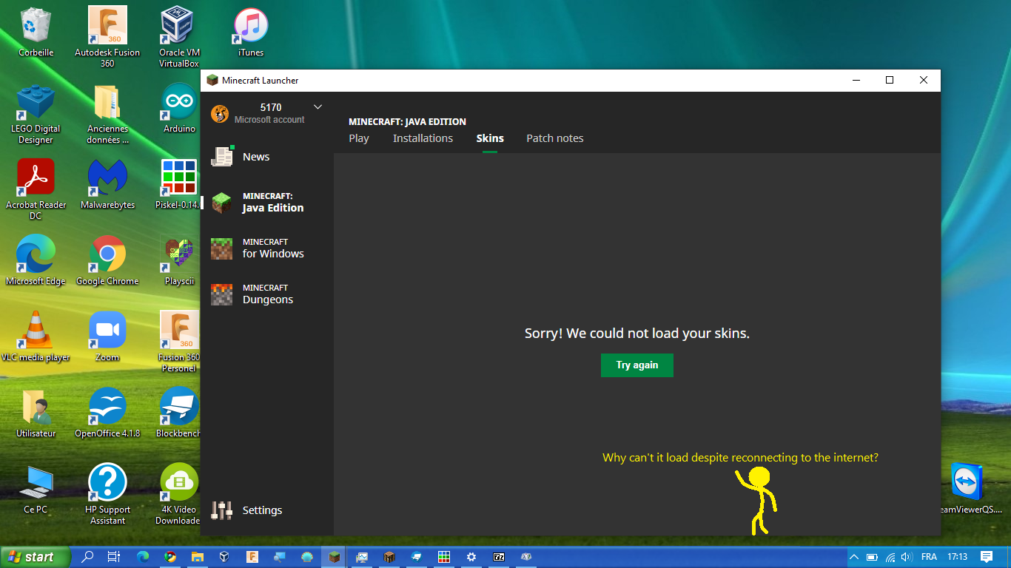Click the account avatar picture
1011x568 pixels.
[x=220, y=113]
